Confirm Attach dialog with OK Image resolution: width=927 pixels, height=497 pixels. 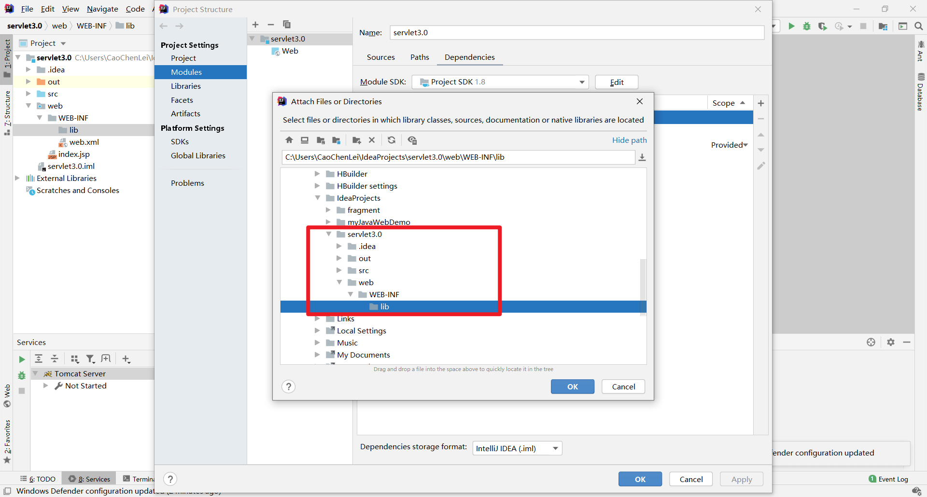[573, 387]
